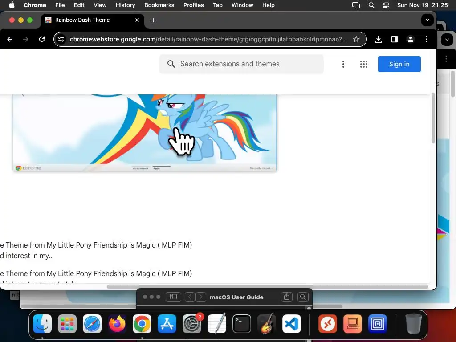Open App Store from the Dock
The height and width of the screenshot is (342, 456).
pyautogui.click(x=167, y=324)
